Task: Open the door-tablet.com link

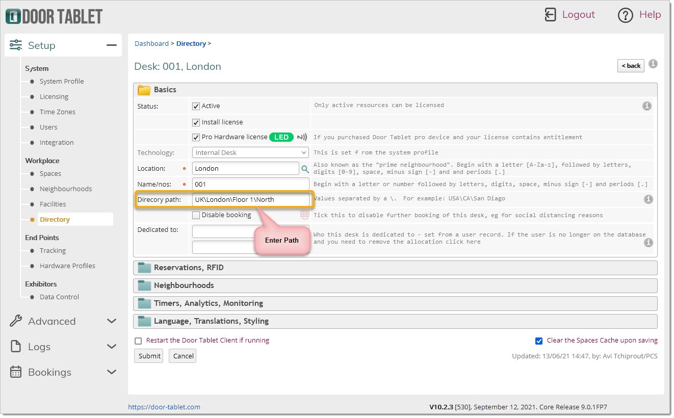Action: tap(164, 407)
